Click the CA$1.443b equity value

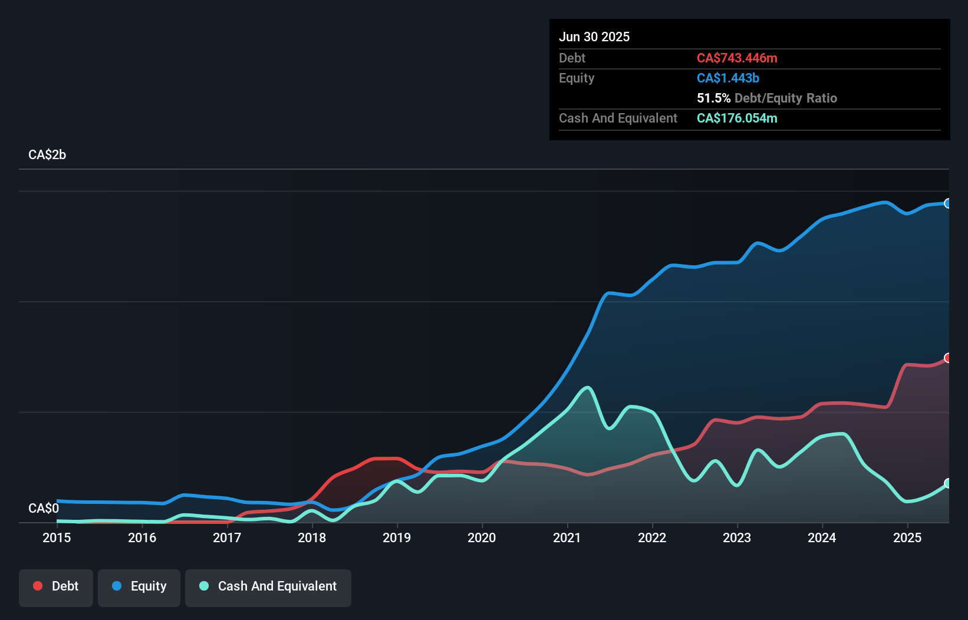coord(728,78)
